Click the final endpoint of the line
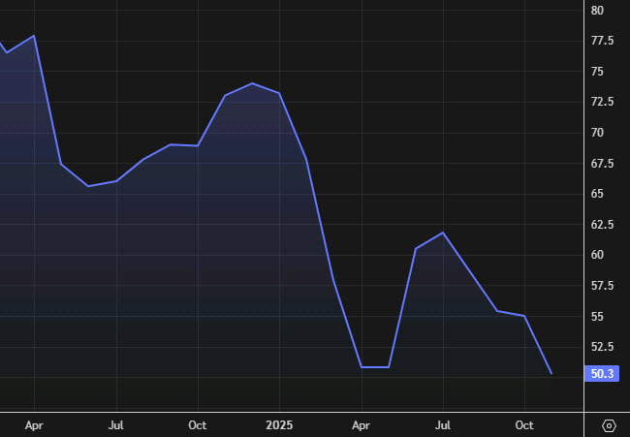Viewport: 630px width, 437px height. 551,374
